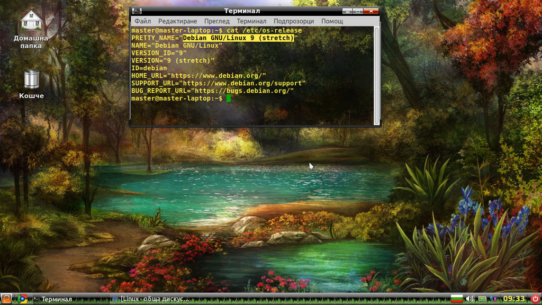542x305 pixels.
Task: Open the network arrows tray icon
Action: [x=493, y=299]
